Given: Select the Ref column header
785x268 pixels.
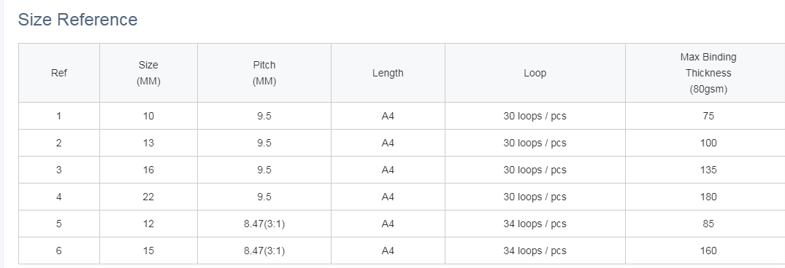Looking at the screenshot, I should tap(59, 73).
